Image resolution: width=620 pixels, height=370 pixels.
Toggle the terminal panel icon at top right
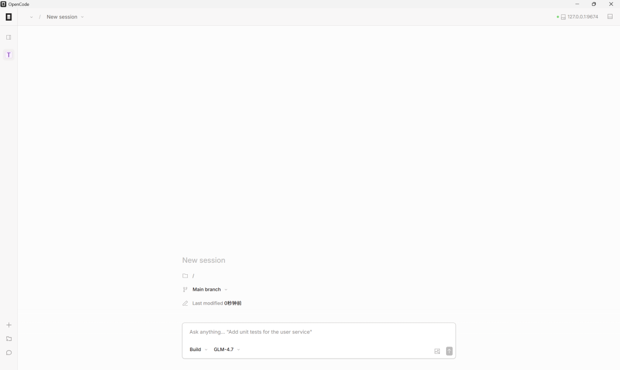point(610,17)
